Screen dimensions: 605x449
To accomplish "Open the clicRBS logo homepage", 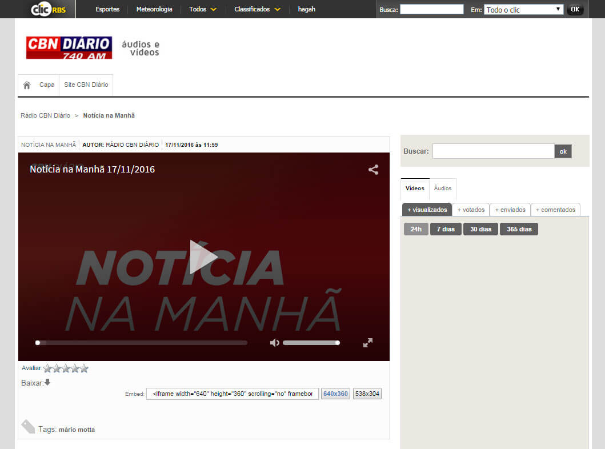I will tap(48, 9).
